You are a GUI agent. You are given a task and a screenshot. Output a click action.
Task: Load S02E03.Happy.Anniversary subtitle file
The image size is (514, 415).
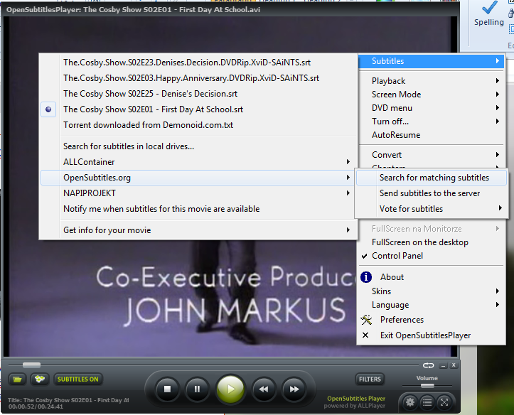tap(198, 78)
